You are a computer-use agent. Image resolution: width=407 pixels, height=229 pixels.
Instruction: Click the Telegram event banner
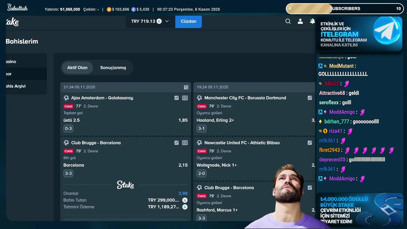(359, 34)
